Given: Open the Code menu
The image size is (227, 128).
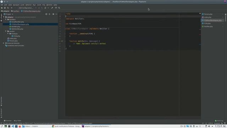Looking at the screenshot, I should (x=22, y=5).
